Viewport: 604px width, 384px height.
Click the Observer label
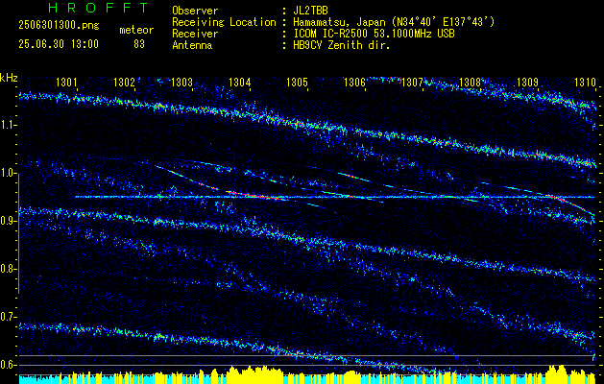click(x=195, y=11)
